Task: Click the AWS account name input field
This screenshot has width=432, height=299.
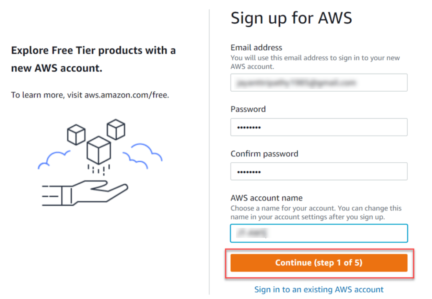Action: pos(319,233)
